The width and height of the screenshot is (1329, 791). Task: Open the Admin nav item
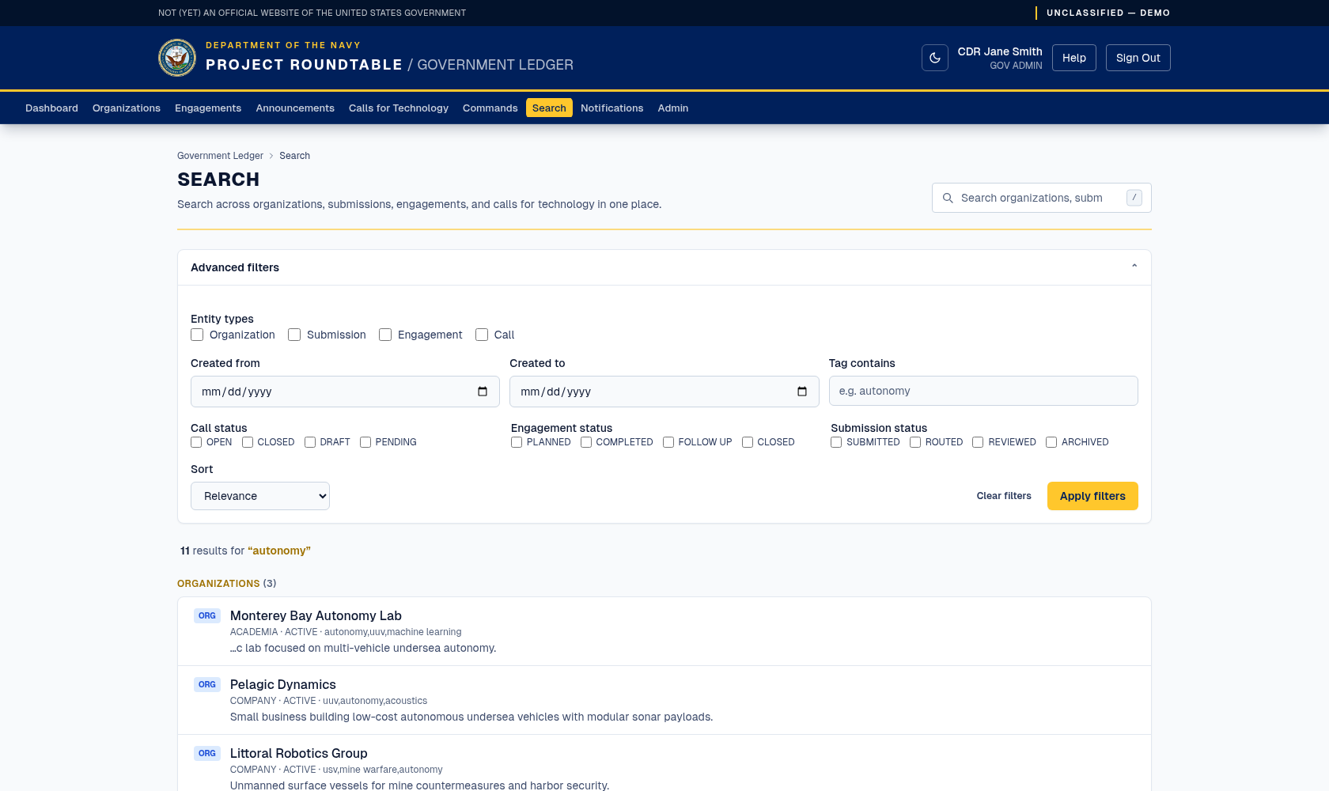(x=673, y=108)
